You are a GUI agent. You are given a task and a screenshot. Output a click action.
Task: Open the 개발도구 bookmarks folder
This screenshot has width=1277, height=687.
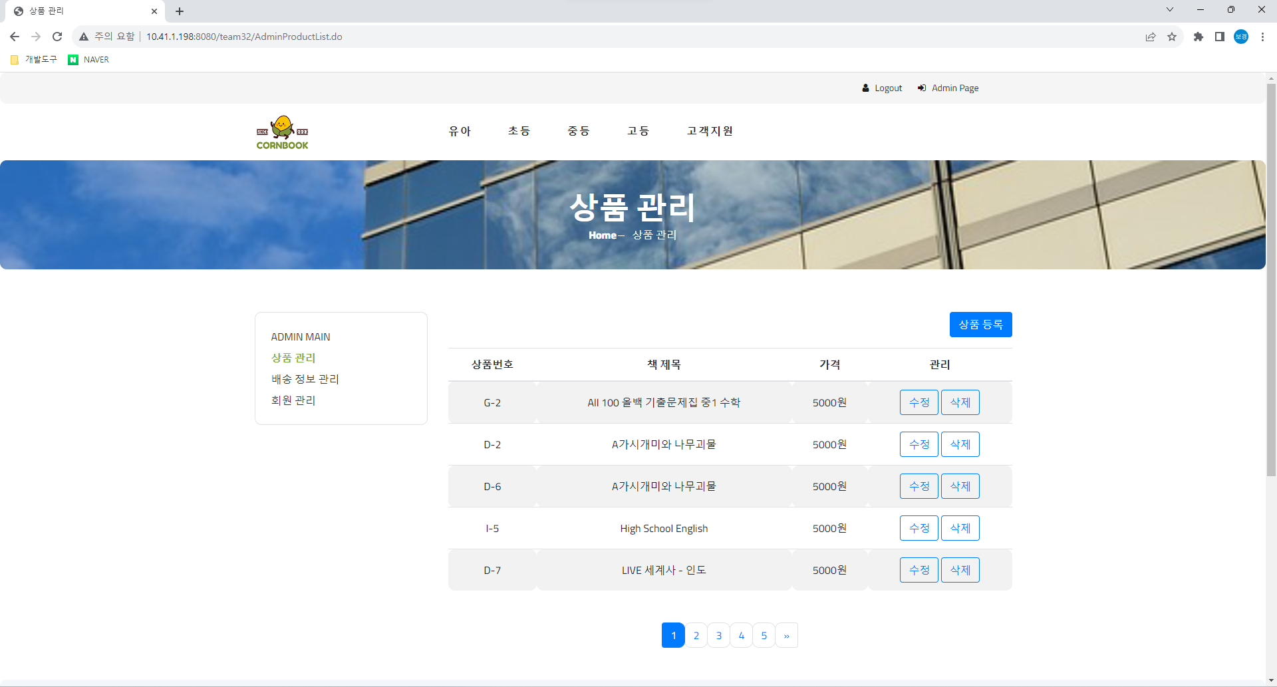pos(34,59)
